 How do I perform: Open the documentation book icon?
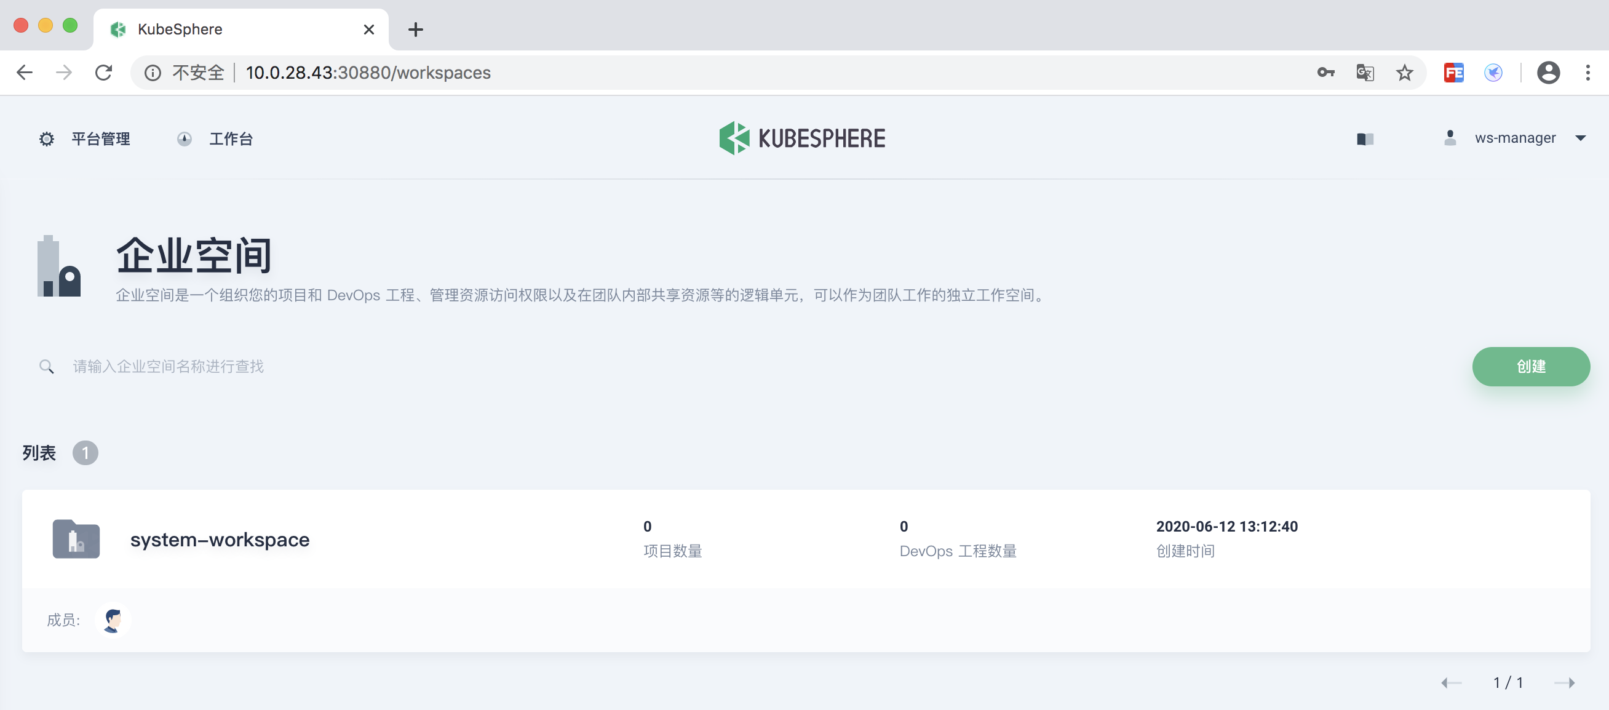pyautogui.click(x=1365, y=139)
